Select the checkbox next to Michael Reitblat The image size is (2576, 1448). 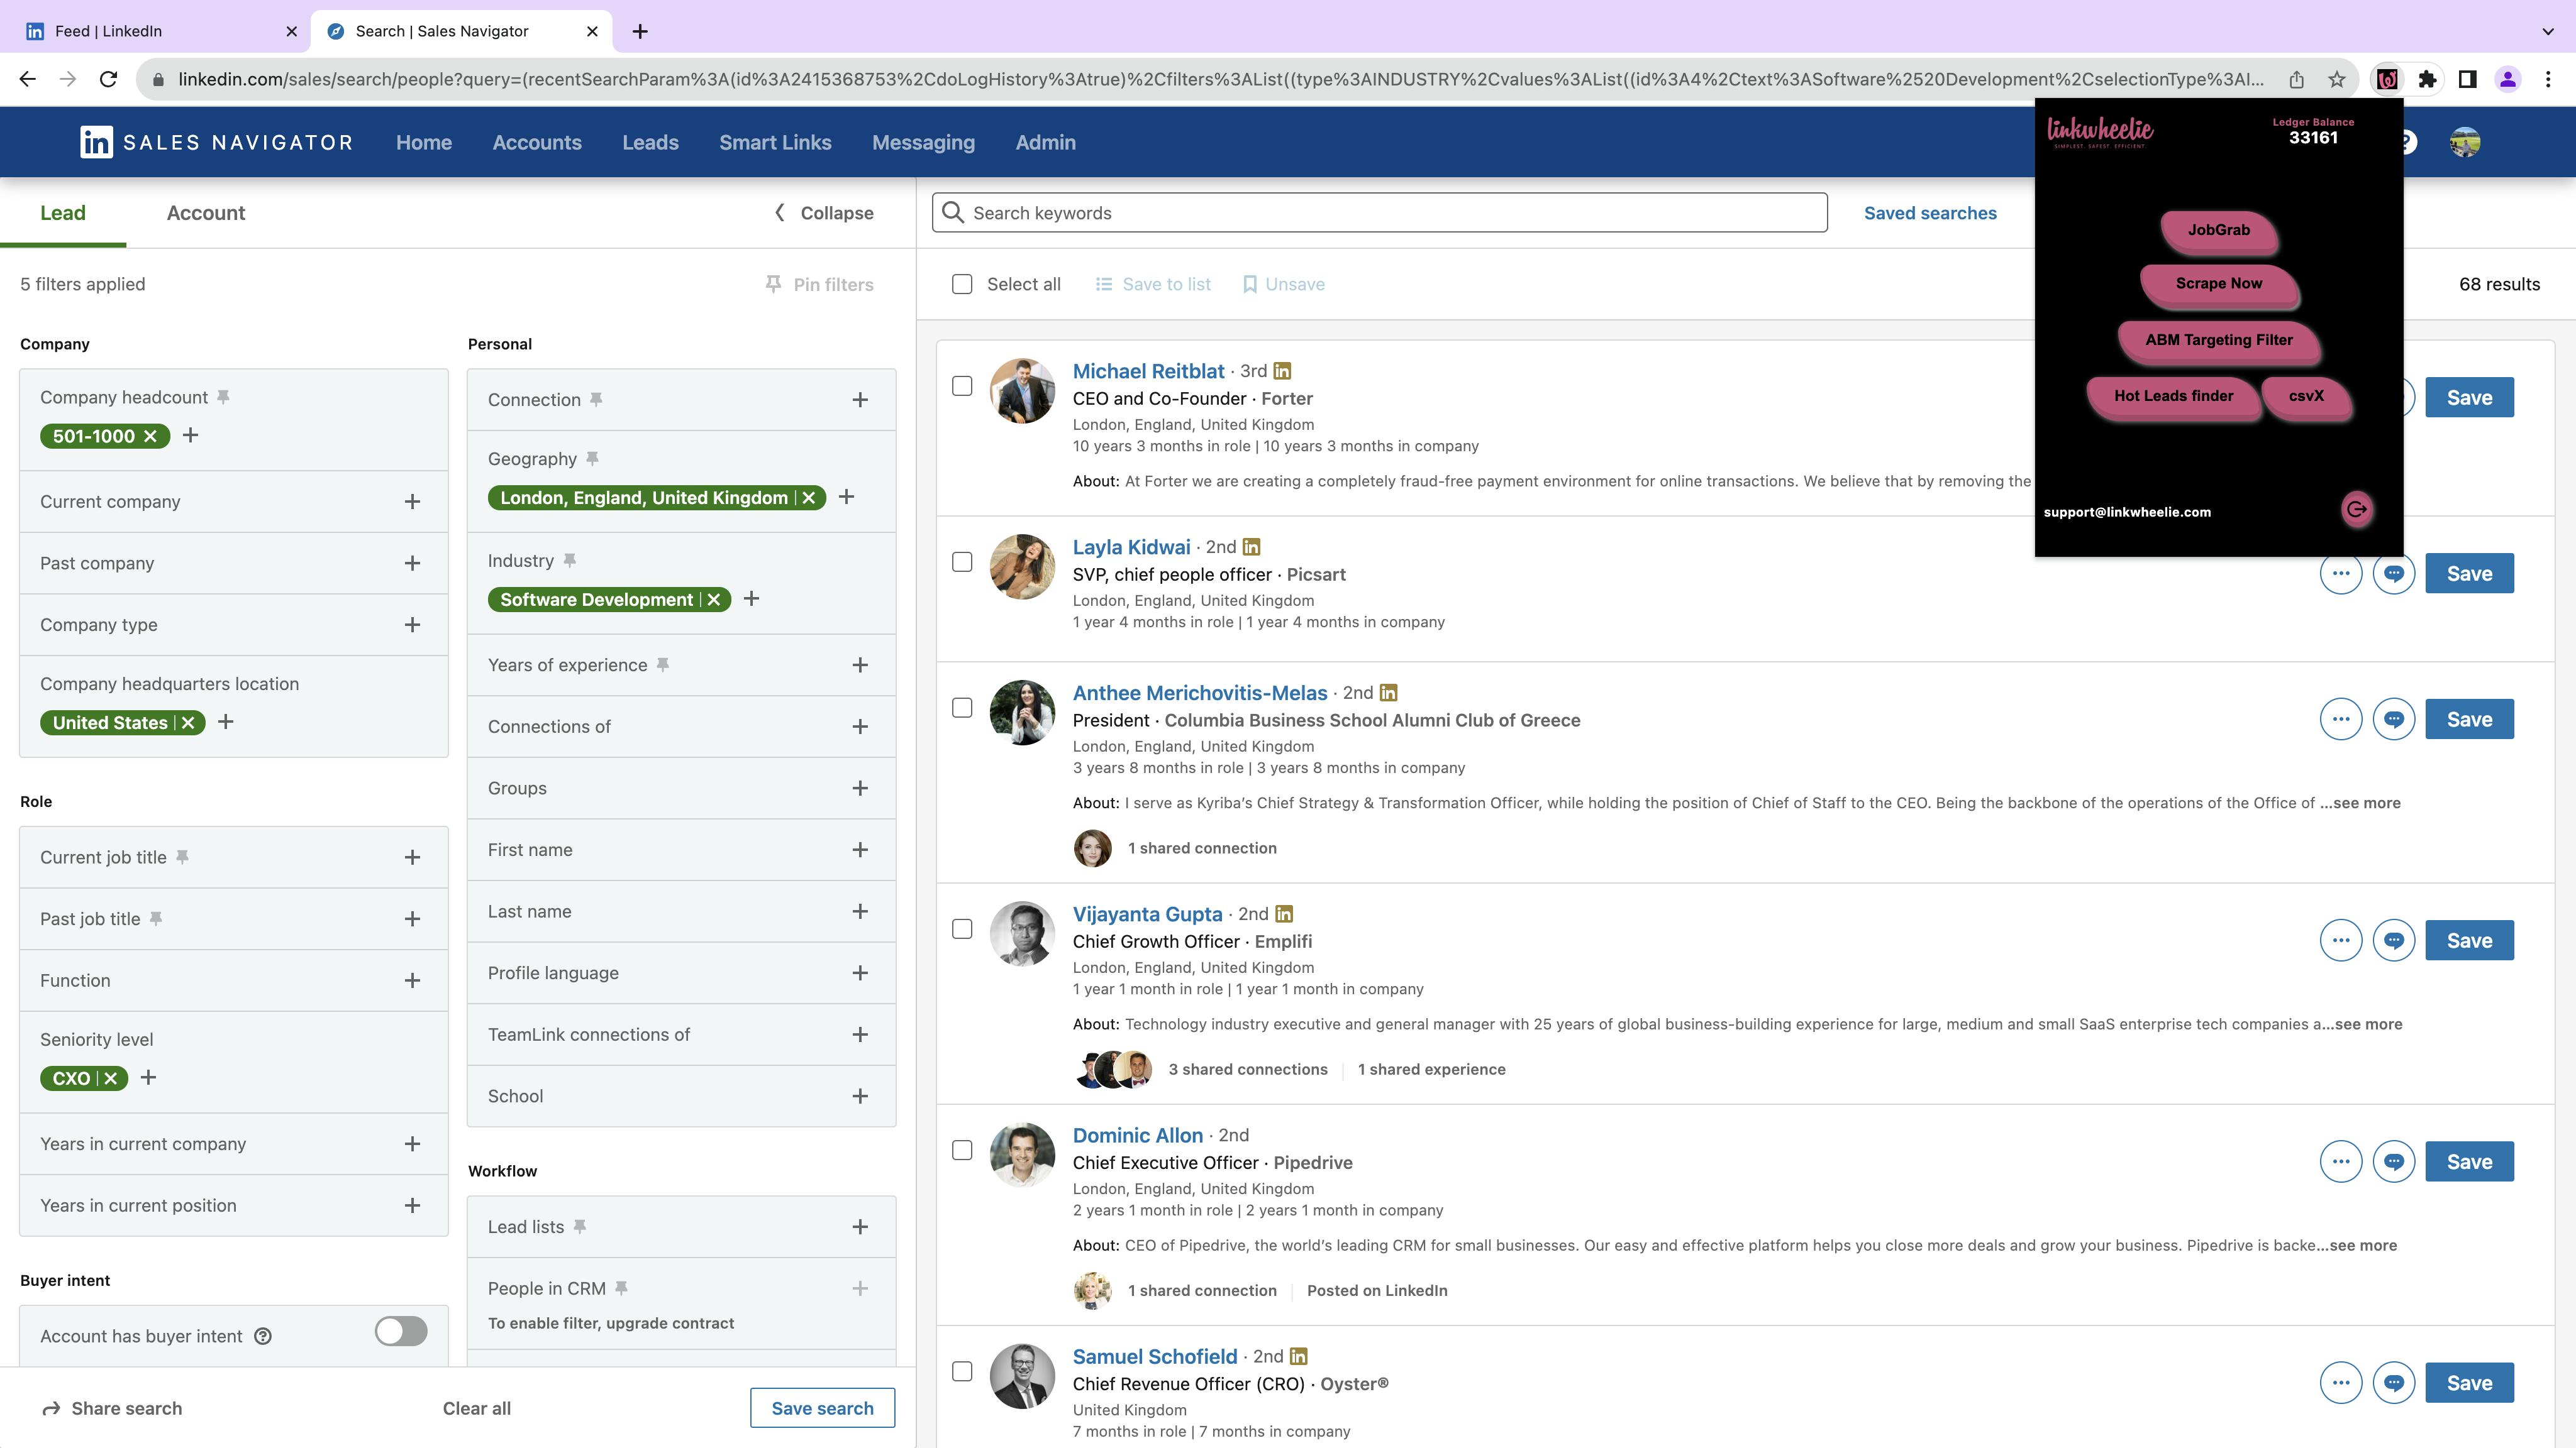(x=962, y=385)
